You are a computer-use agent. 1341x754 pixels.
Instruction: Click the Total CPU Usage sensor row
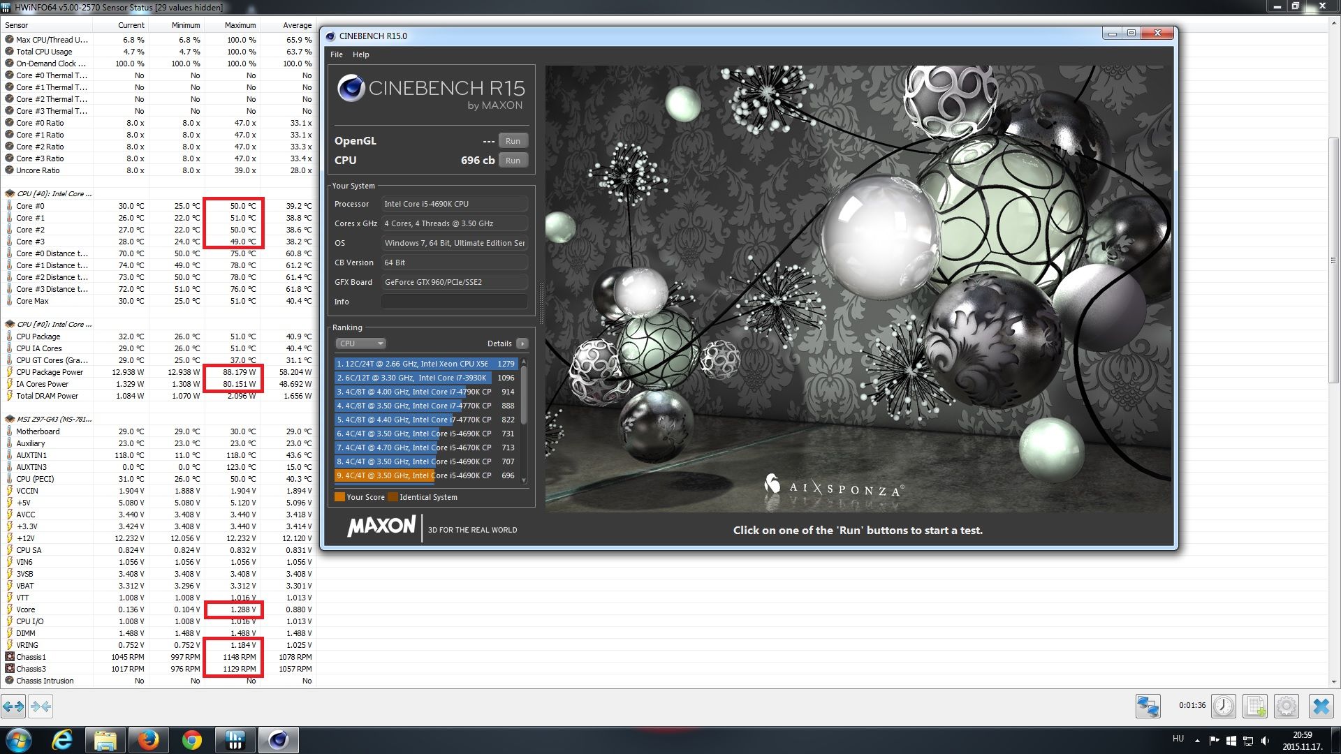coord(159,52)
